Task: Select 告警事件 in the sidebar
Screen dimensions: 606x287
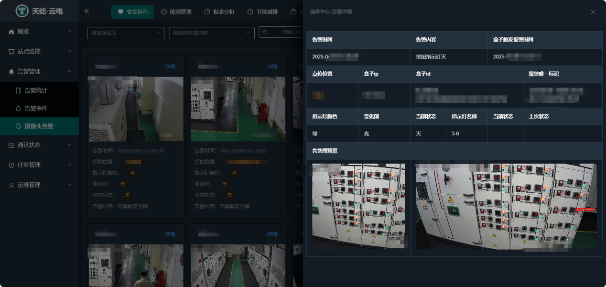Action: coord(39,109)
